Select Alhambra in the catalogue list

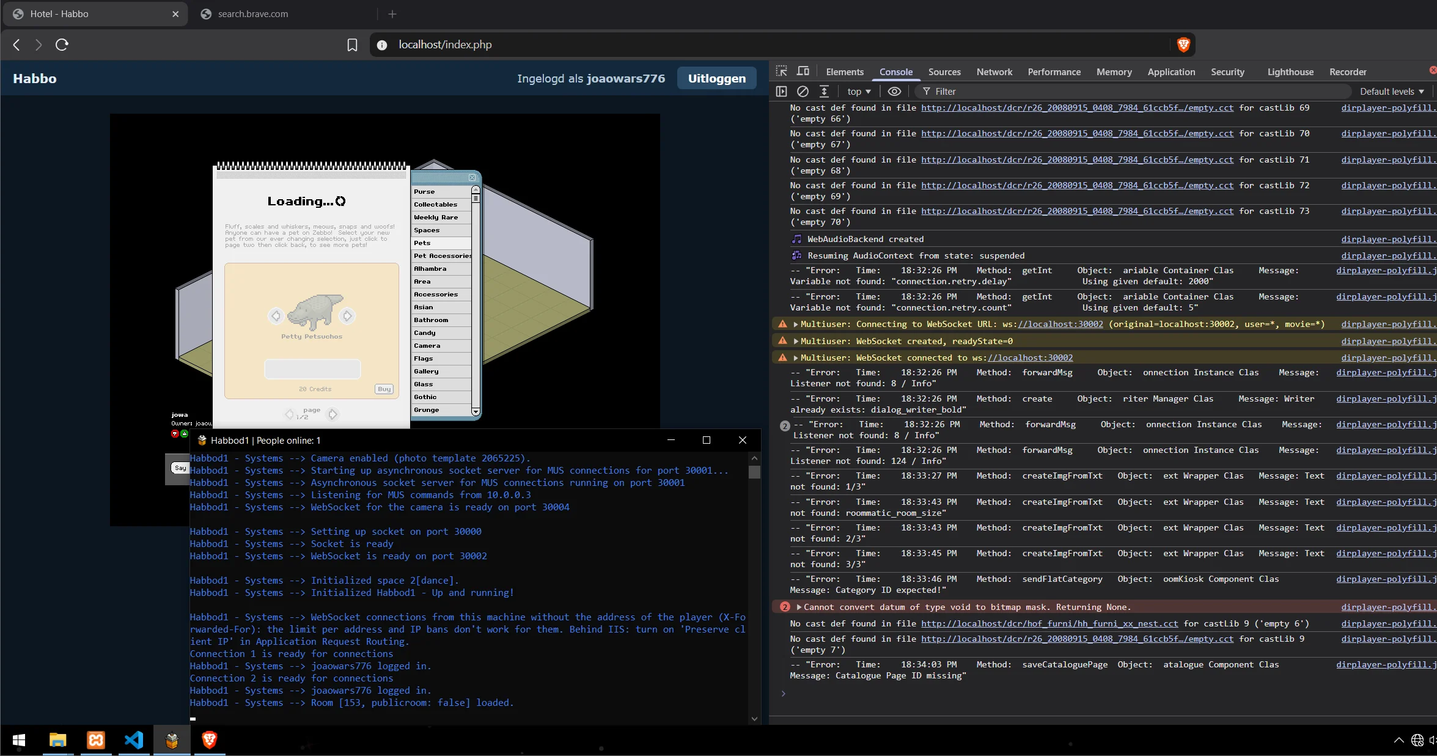point(441,268)
